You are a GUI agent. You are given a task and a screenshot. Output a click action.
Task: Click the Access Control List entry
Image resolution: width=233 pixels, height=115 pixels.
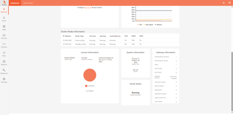166,98
